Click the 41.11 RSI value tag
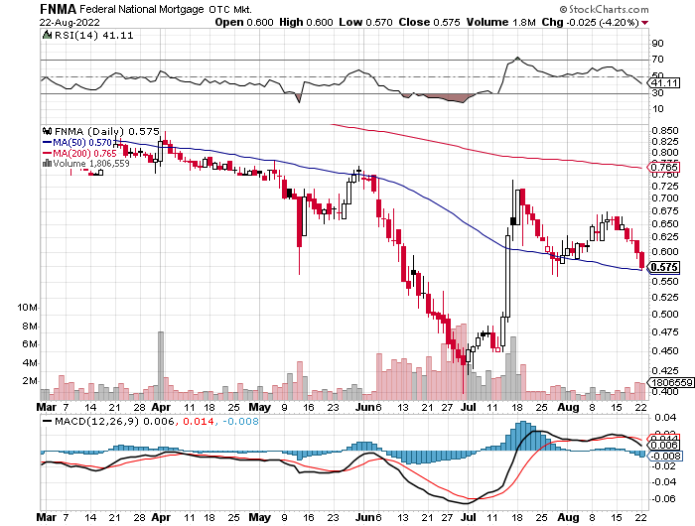This screenshot has width=695, height=526. pos(664,82)
